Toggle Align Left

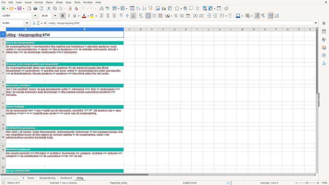[102, 16]
